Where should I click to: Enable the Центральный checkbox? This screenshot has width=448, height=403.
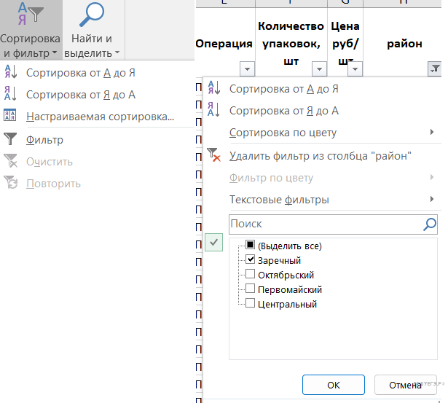coord(250,304)
